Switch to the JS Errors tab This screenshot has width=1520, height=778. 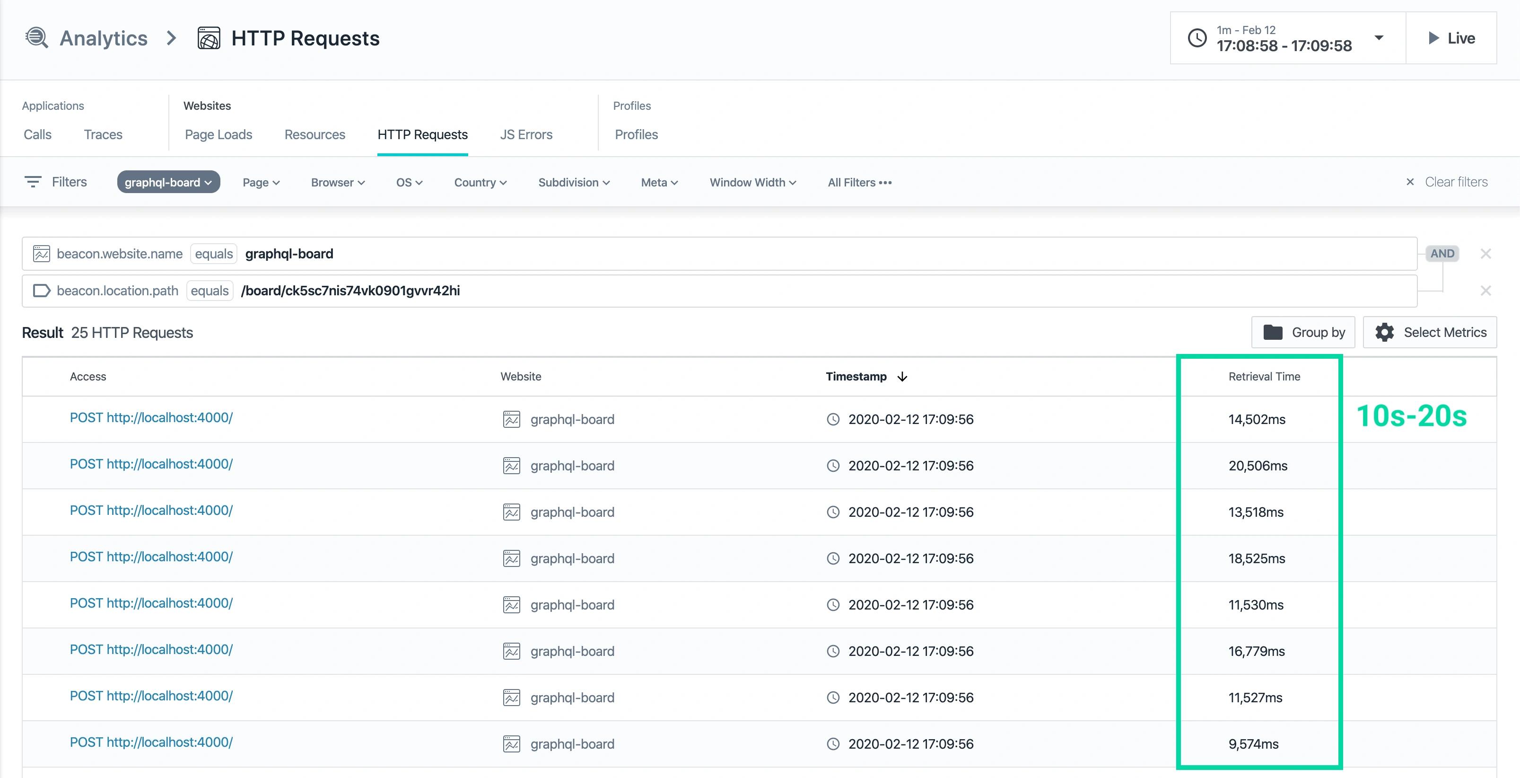coord(526,134)
